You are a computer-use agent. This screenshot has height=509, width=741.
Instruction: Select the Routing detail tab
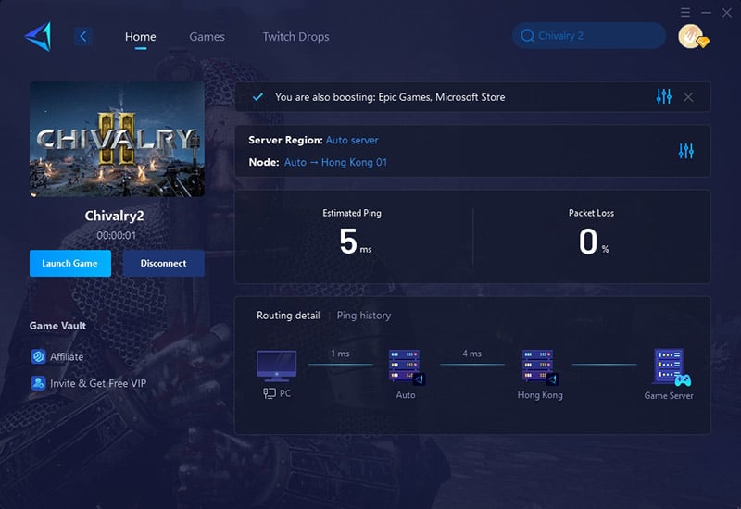[288, 316]
